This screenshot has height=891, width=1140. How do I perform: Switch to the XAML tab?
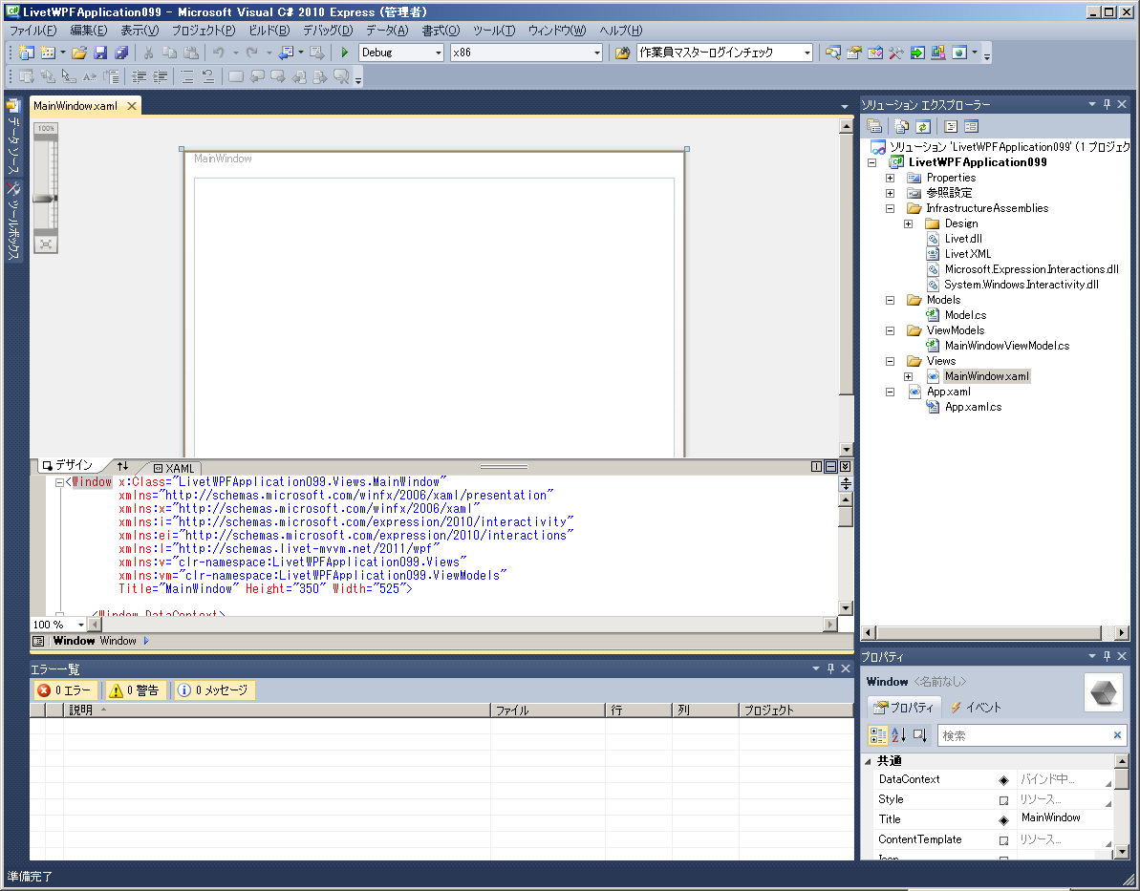click(174, 468)
